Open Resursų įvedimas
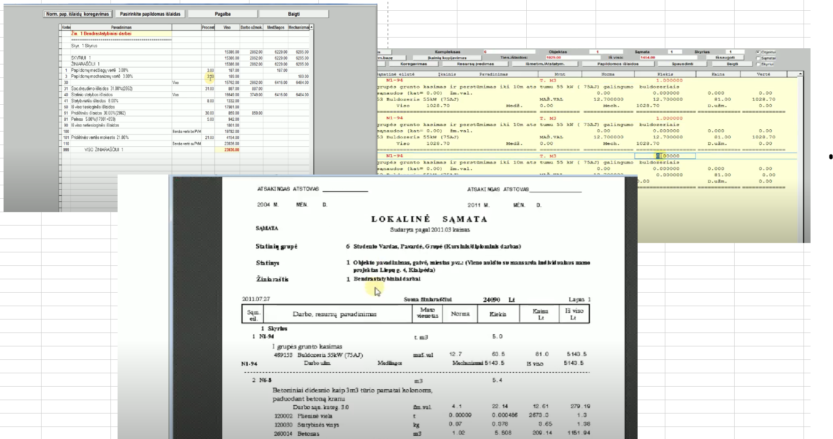 (x=475, y=64)
